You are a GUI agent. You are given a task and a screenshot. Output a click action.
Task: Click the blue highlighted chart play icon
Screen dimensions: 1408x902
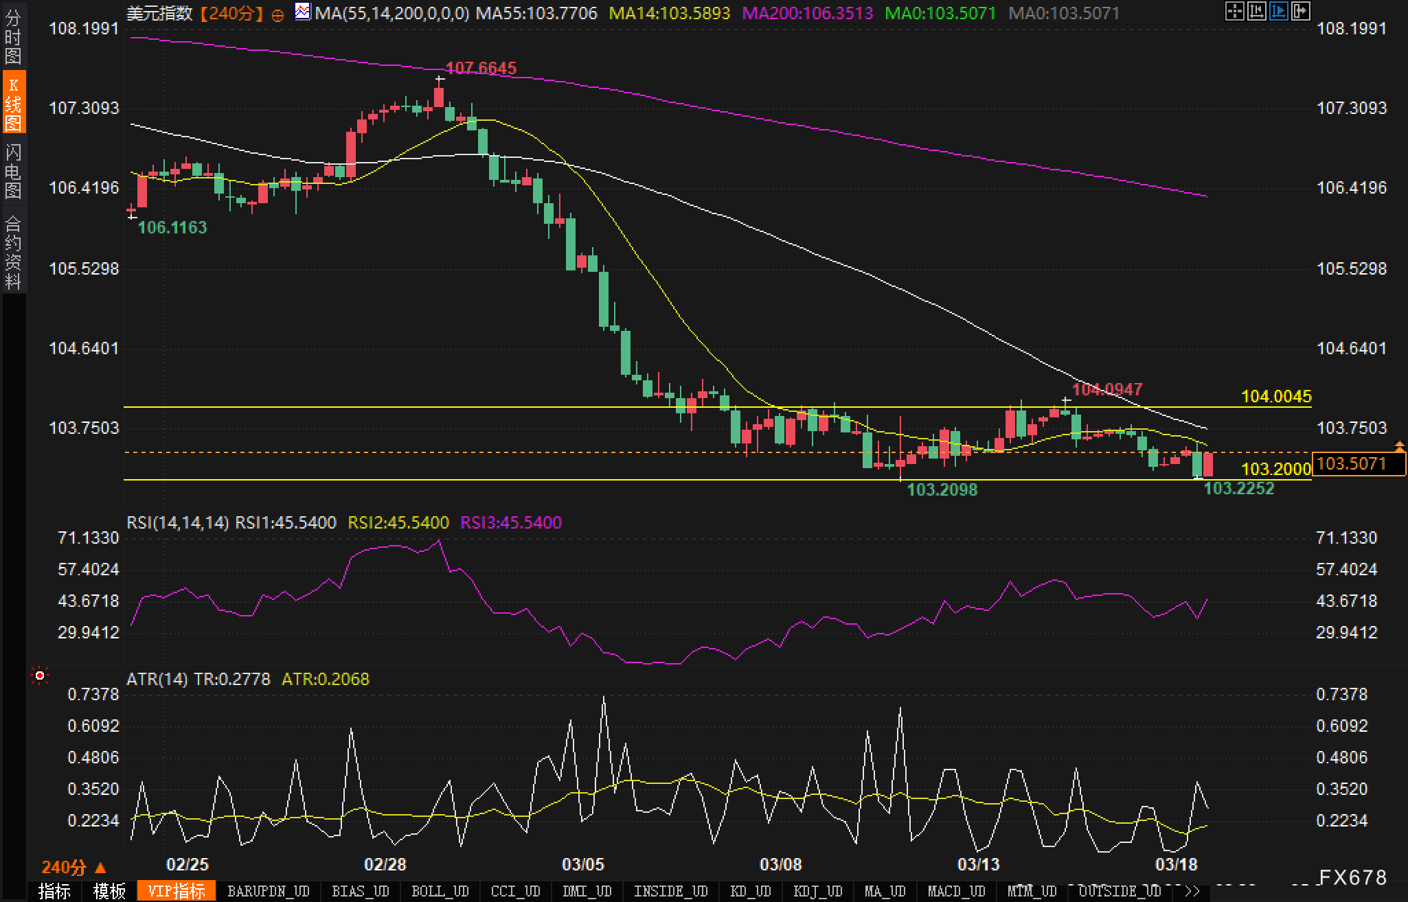tap(1278, 11)
